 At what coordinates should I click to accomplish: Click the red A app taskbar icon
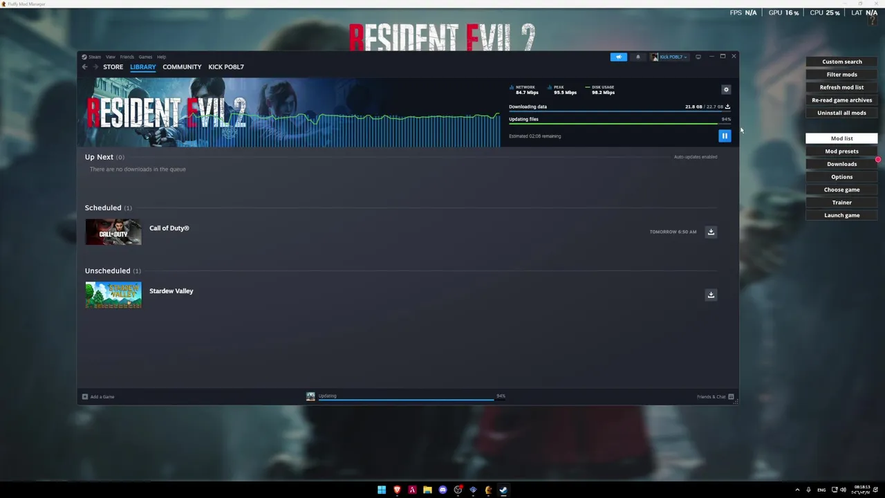412,490
